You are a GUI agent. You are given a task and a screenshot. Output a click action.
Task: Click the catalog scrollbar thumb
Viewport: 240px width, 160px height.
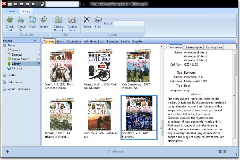pos(162,128)
